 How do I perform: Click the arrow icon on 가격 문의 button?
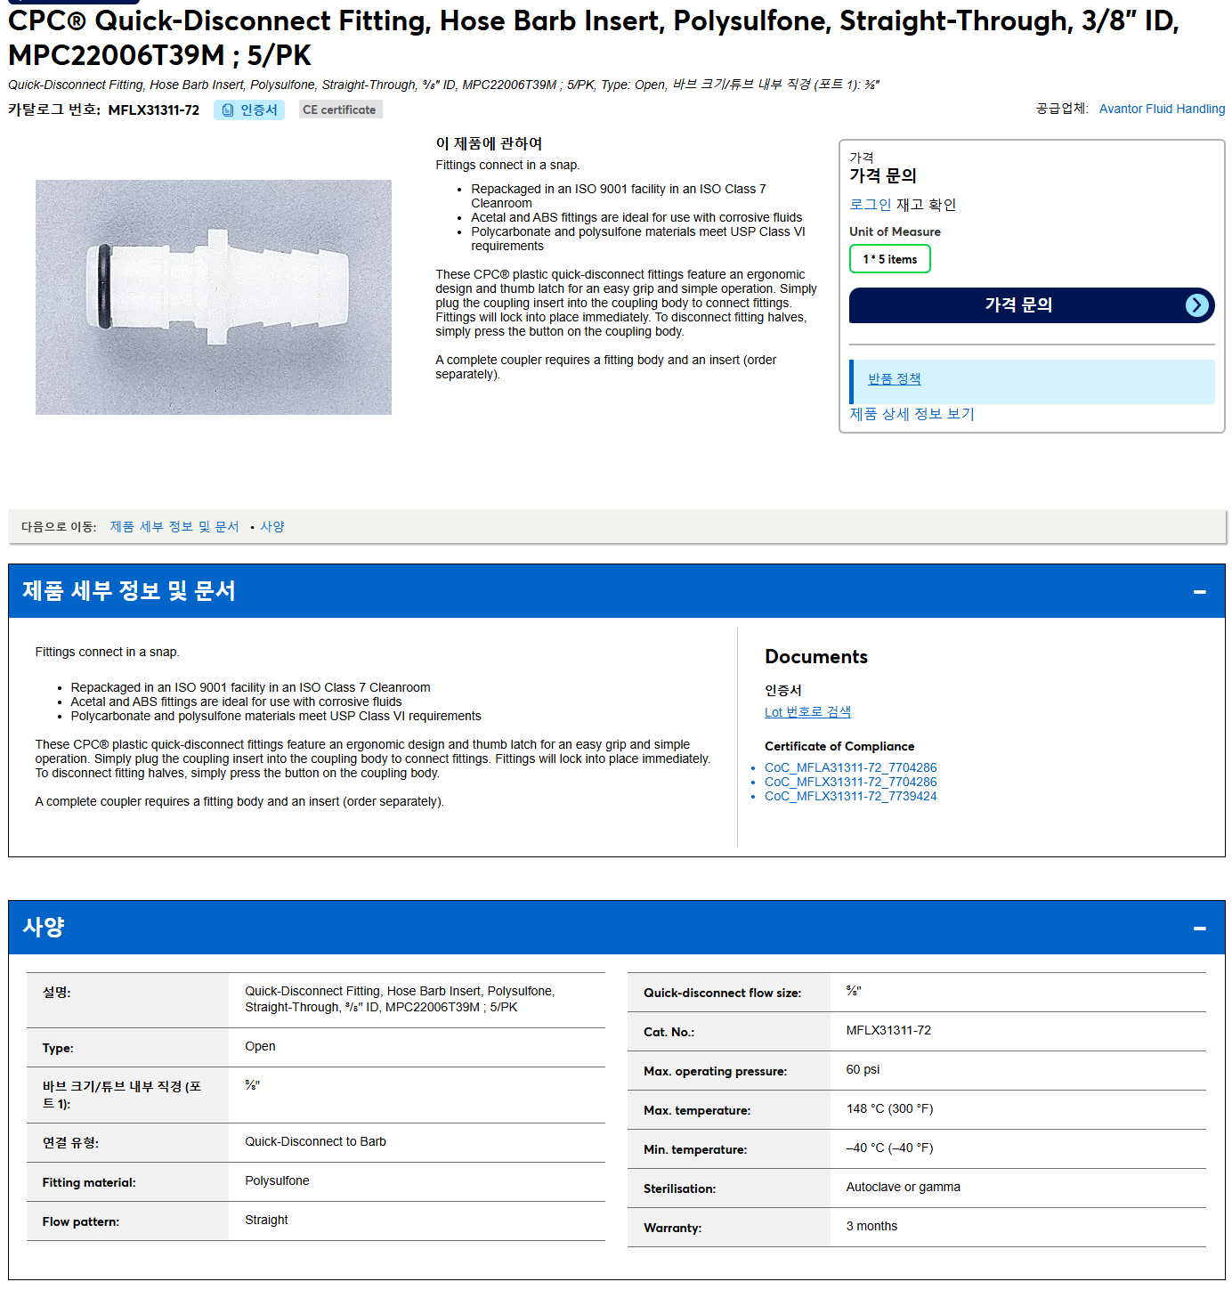pyautogui.click(x=1197, y=305)
